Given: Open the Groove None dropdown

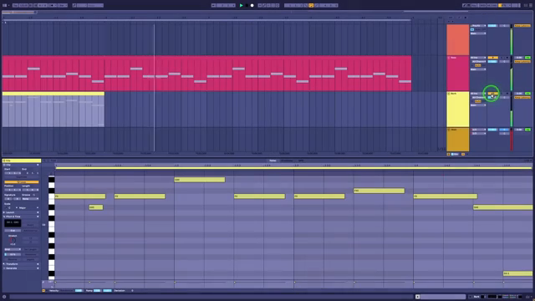Looking at the screenshot, I should (x=30, y=199).
